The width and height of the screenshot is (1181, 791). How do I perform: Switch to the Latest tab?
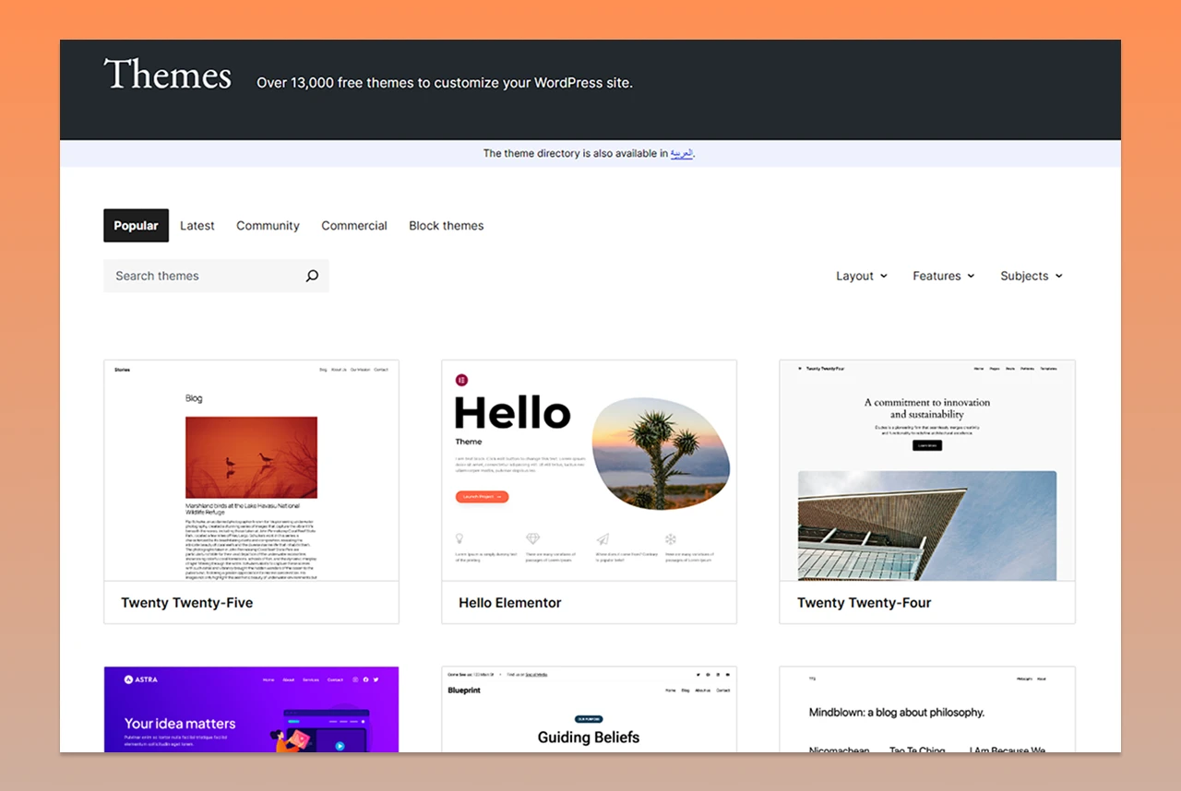[197, 226]
